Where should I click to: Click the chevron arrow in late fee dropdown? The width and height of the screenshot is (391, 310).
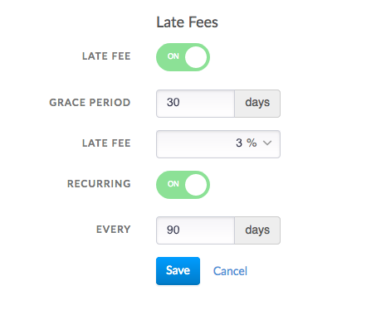click(267, 143)
